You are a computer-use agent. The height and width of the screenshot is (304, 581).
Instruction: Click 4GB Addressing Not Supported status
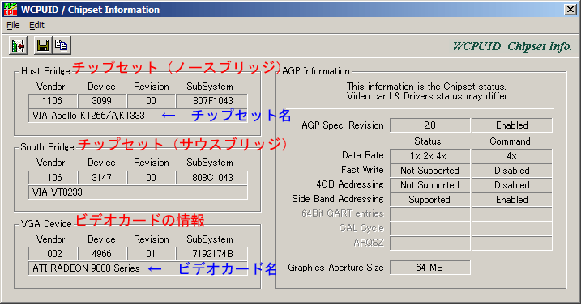coord(429,185)
